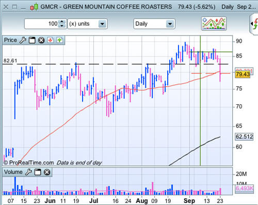This screenshot has width=258, height=205.
Task: Open the (x) units dropdown
Action: coord(88,24)
